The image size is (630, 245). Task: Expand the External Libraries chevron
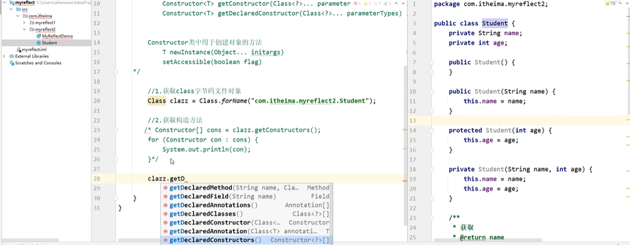[x=4, y=56]
